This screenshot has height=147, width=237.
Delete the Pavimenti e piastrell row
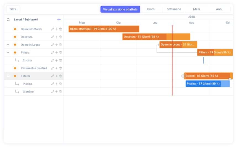60,68
